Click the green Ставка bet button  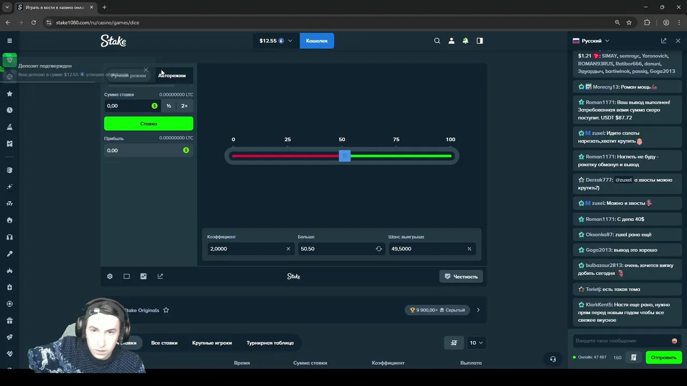point(149,123)
